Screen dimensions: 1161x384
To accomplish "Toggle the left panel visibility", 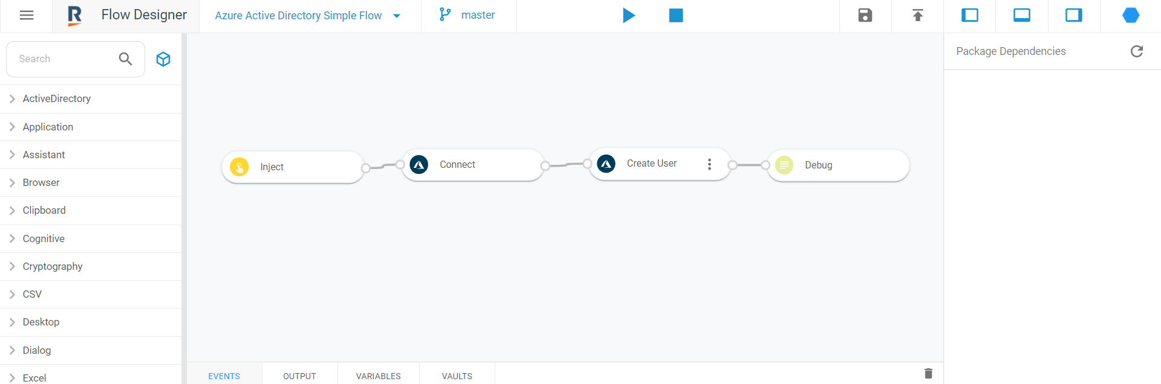I will 969,15.
